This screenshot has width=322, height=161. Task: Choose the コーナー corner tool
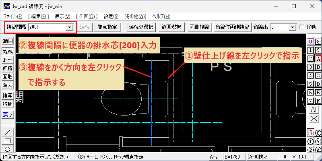[8, 60]
